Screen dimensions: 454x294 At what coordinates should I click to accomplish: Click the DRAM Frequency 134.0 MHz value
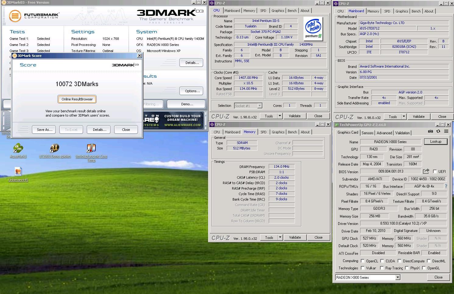pyautogui.click(x=282, y=166)
